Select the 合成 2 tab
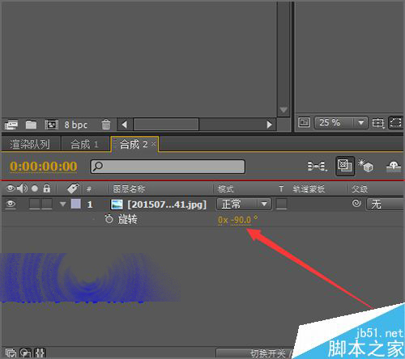Image resolution: width=405 pixels, height=359 pixels. (x=134, y=144)
